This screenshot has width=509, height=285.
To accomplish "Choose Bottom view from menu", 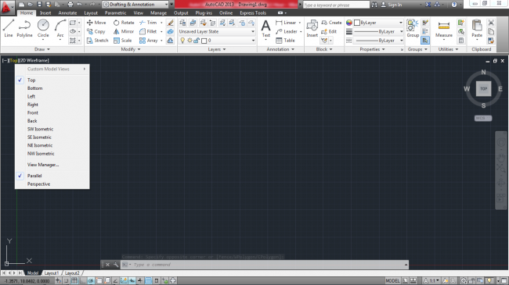I will coord(52,88).
